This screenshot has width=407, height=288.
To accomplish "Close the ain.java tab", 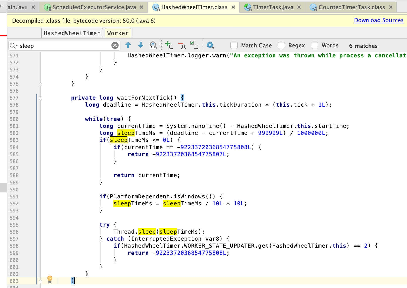I will pos(33,7).
